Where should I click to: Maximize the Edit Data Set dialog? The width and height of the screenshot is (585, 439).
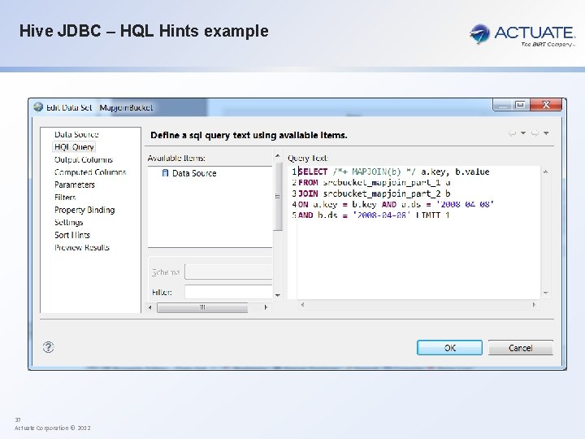click(521, 105)
